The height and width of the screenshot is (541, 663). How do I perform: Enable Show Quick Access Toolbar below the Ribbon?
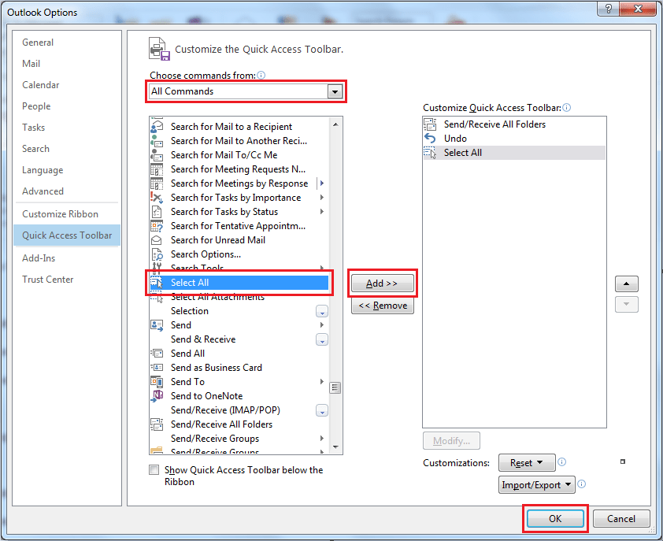[154, 469]
